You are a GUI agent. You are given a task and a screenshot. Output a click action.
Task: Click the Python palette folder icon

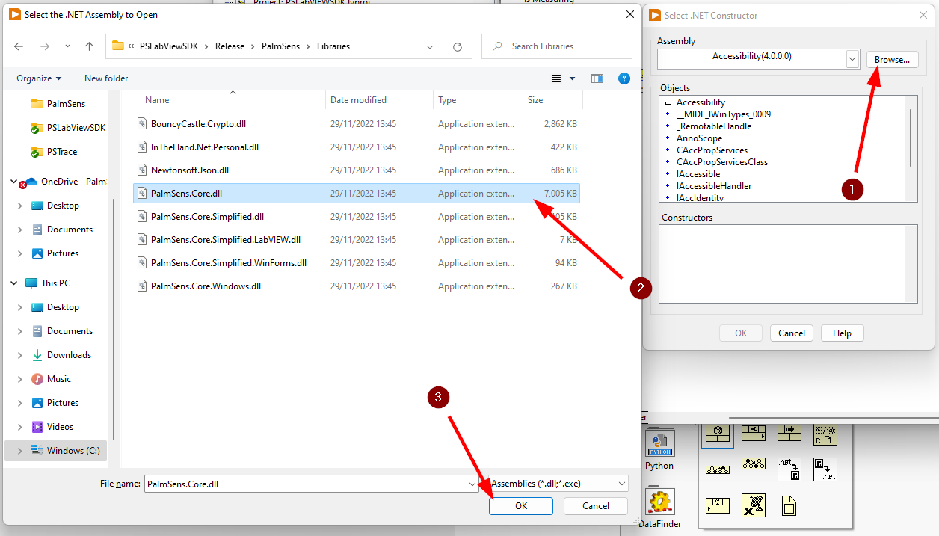[659, 443]
